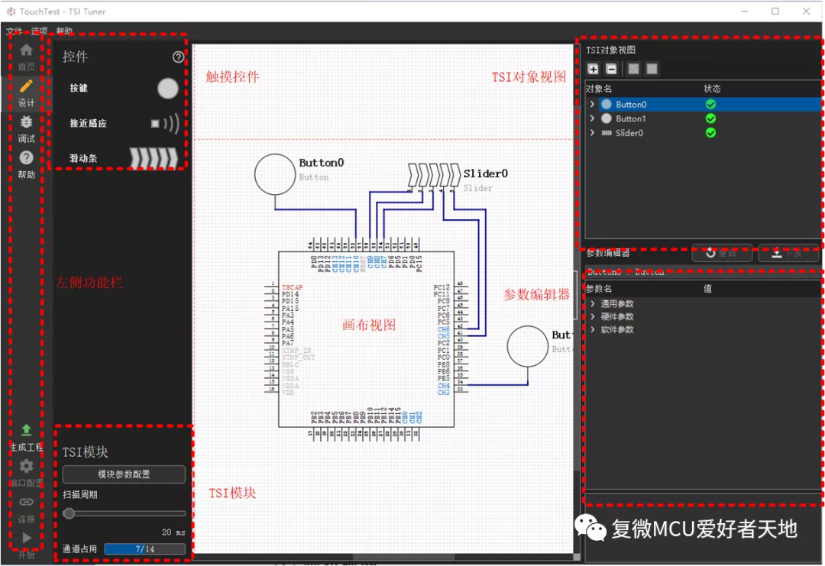Toggle Slider0 status indicator
This screenshot has width=825, height=566.
710,132
